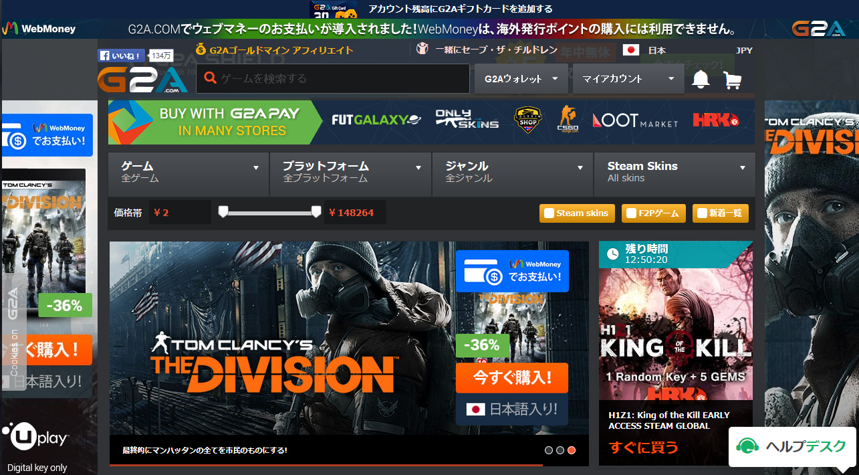Viewport: 859px width, 475px height.
Task: Select the first carousel dot
Action: (549, 450)
